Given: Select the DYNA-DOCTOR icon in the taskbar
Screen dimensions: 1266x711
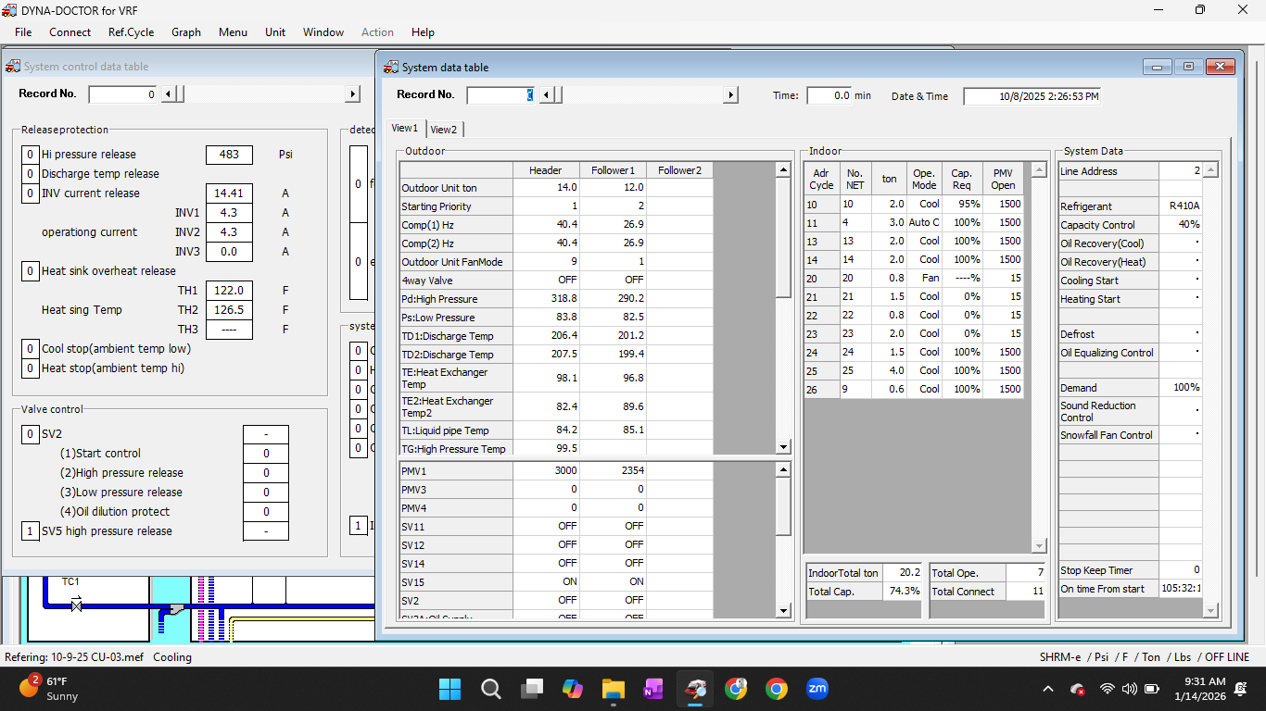Looking at the screenshot, I should [x=694, y=689].
